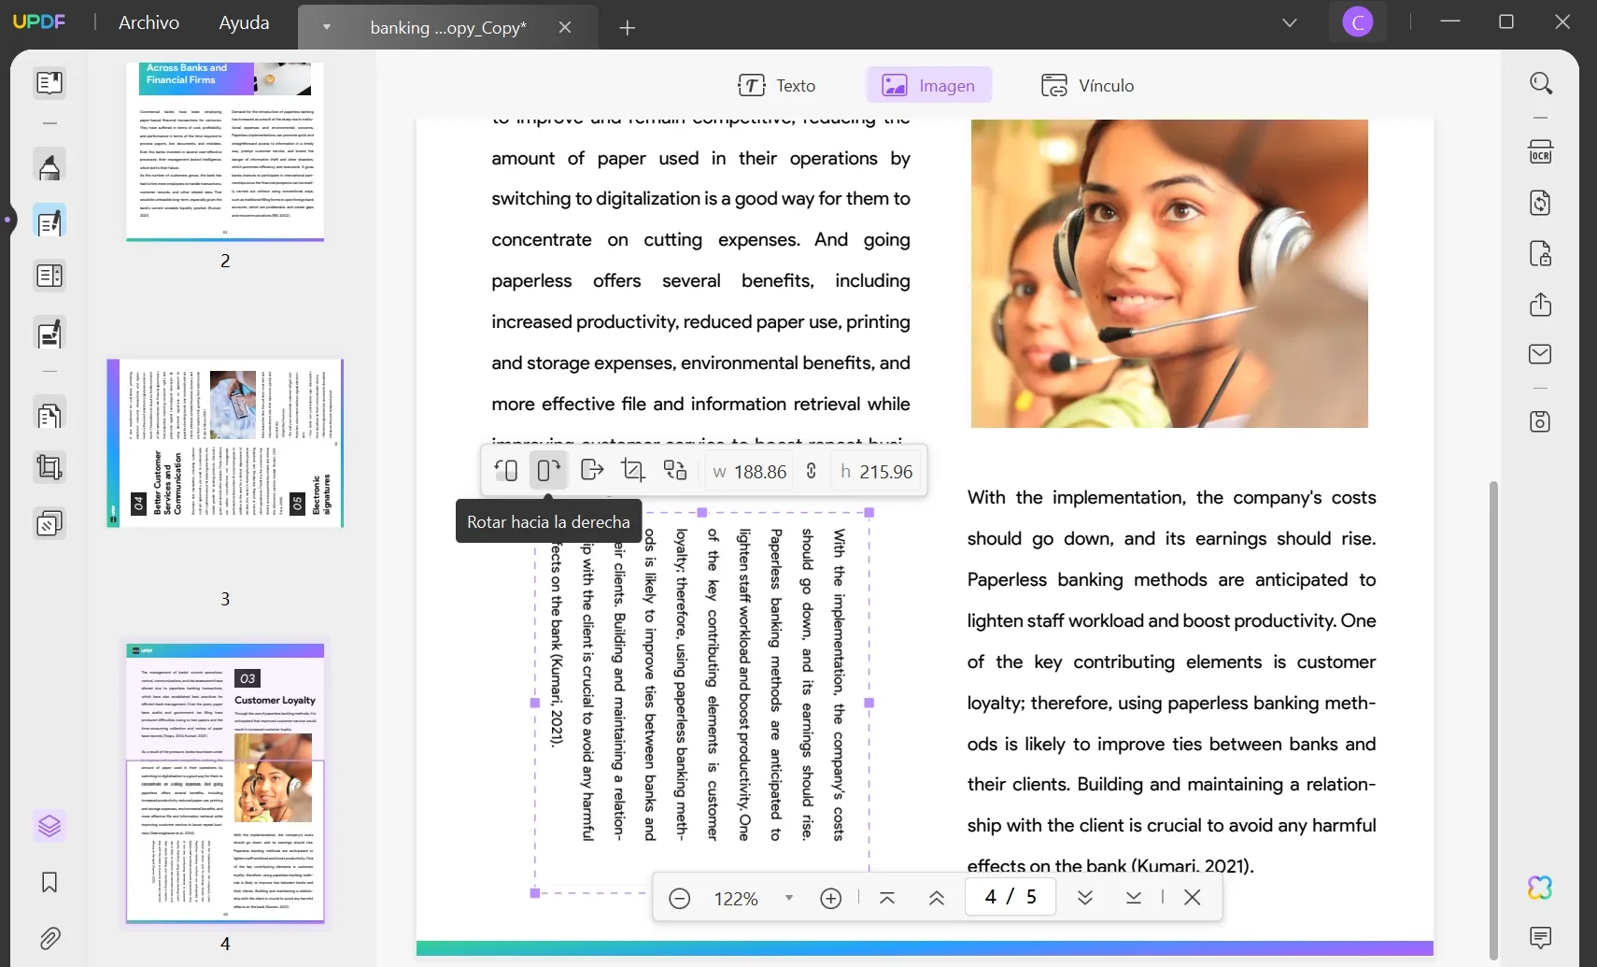Viewport: 1597px width, 967px height.
Task: Open the Page tools document icon
Action: click(49, 414)
